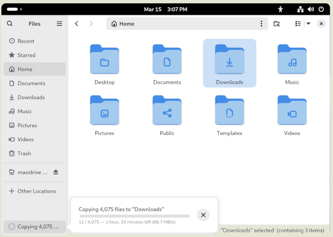Eject the maxidrive volume
The image size is (333, 237).
tap(56, 172)
